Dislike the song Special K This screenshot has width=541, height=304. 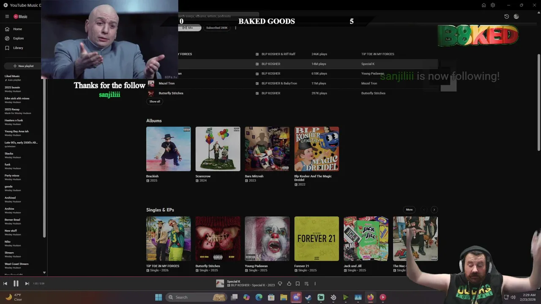click(280, 284)
